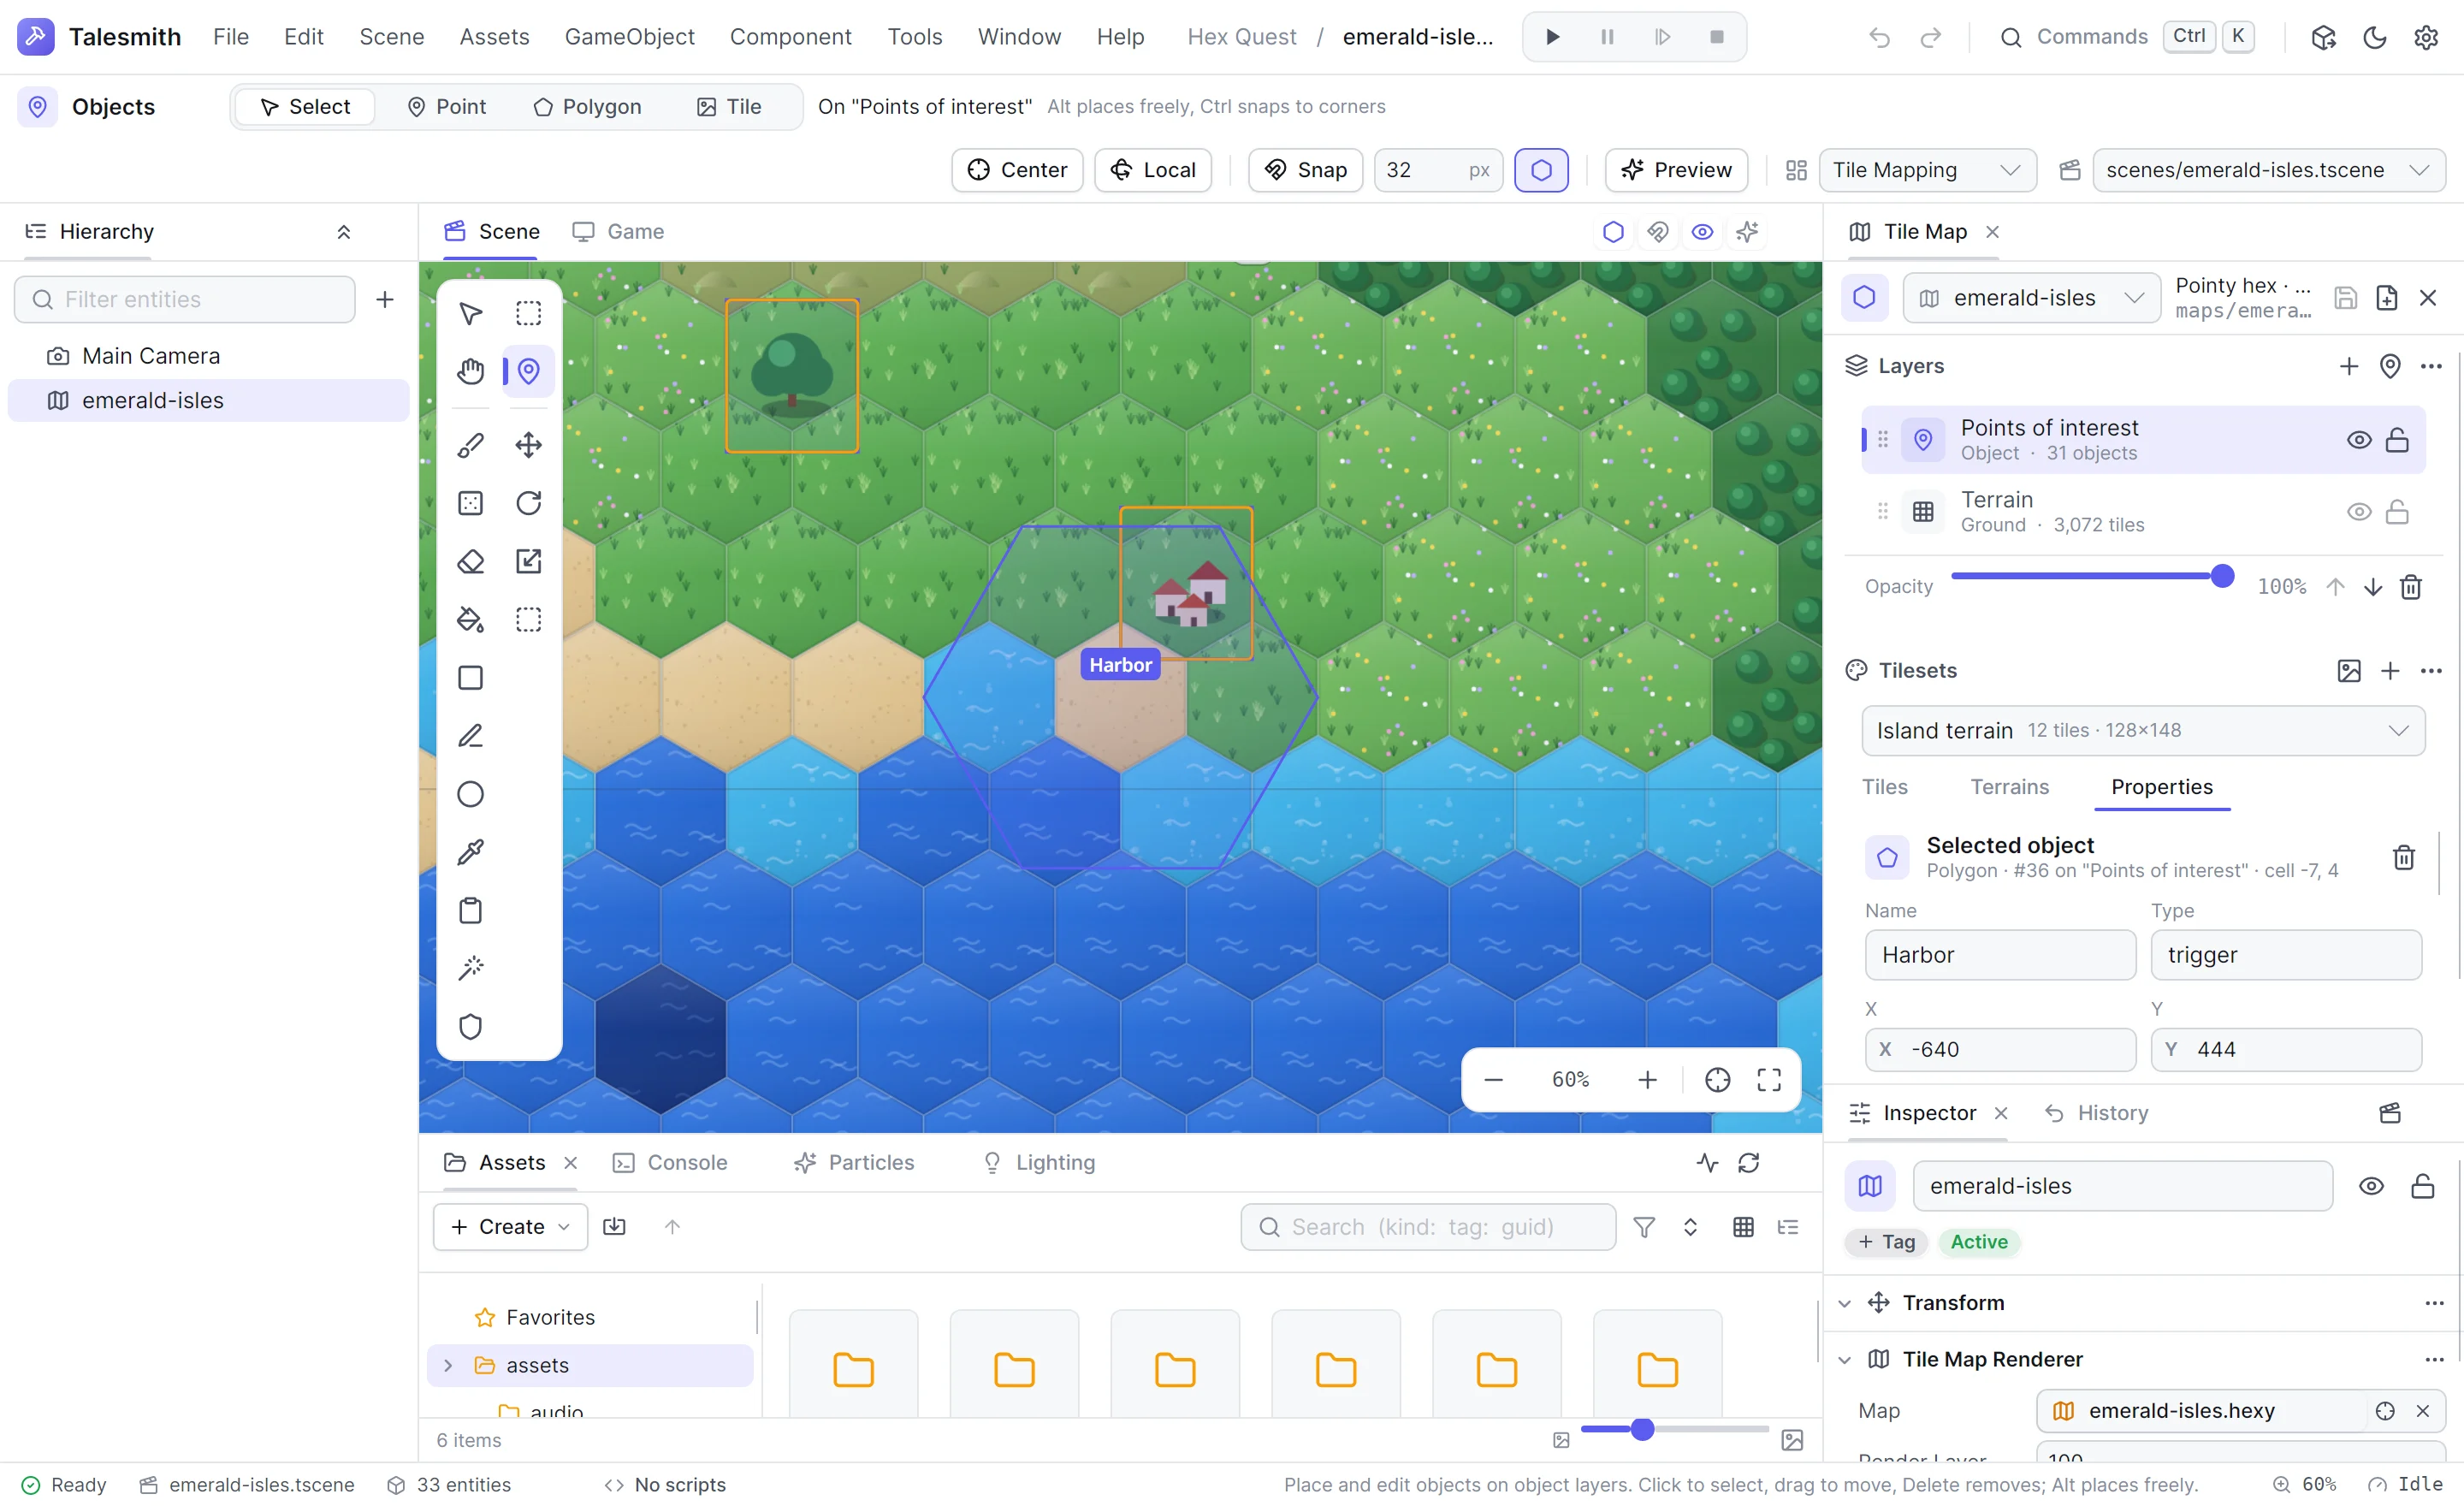Refresh the assets panel
Screen dimensions: 2464x1506
click(1748, 1162)
